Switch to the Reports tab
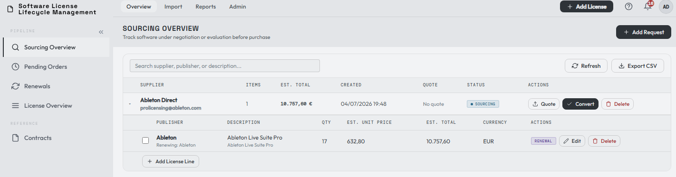The width and height of the screenshot is (676, 177). (205, 7)
